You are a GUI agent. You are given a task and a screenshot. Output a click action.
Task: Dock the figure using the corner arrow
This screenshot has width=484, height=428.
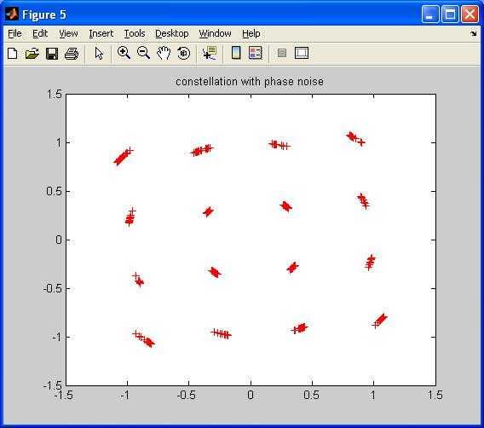tap(474, 33)
